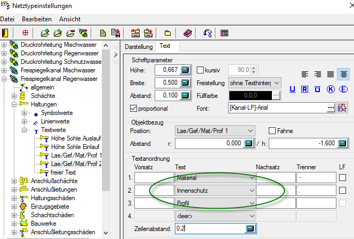
Task: Enable the kursiv checkbox
Action: point(200,70)
